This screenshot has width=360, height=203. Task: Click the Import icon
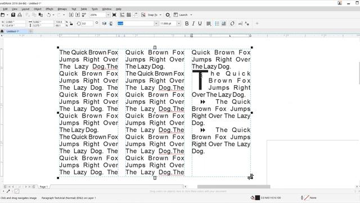point(71,15)
